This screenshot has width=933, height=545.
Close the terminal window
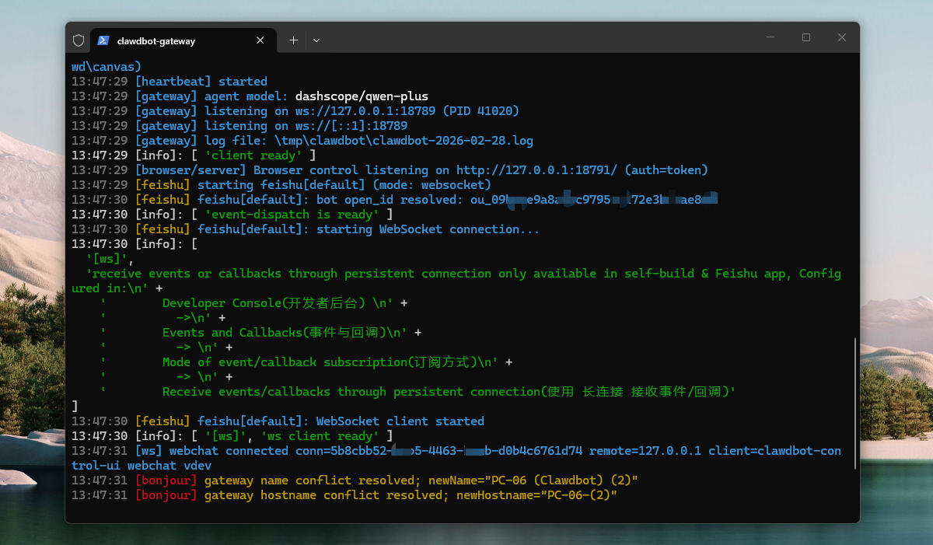841,37
